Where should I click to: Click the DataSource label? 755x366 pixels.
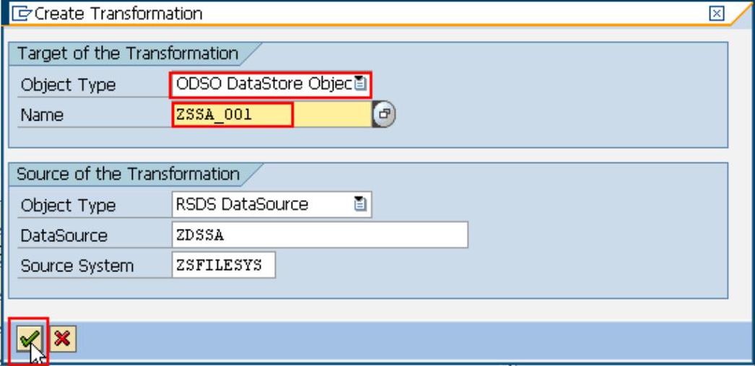pyautogui.click(x=62, y=236)
